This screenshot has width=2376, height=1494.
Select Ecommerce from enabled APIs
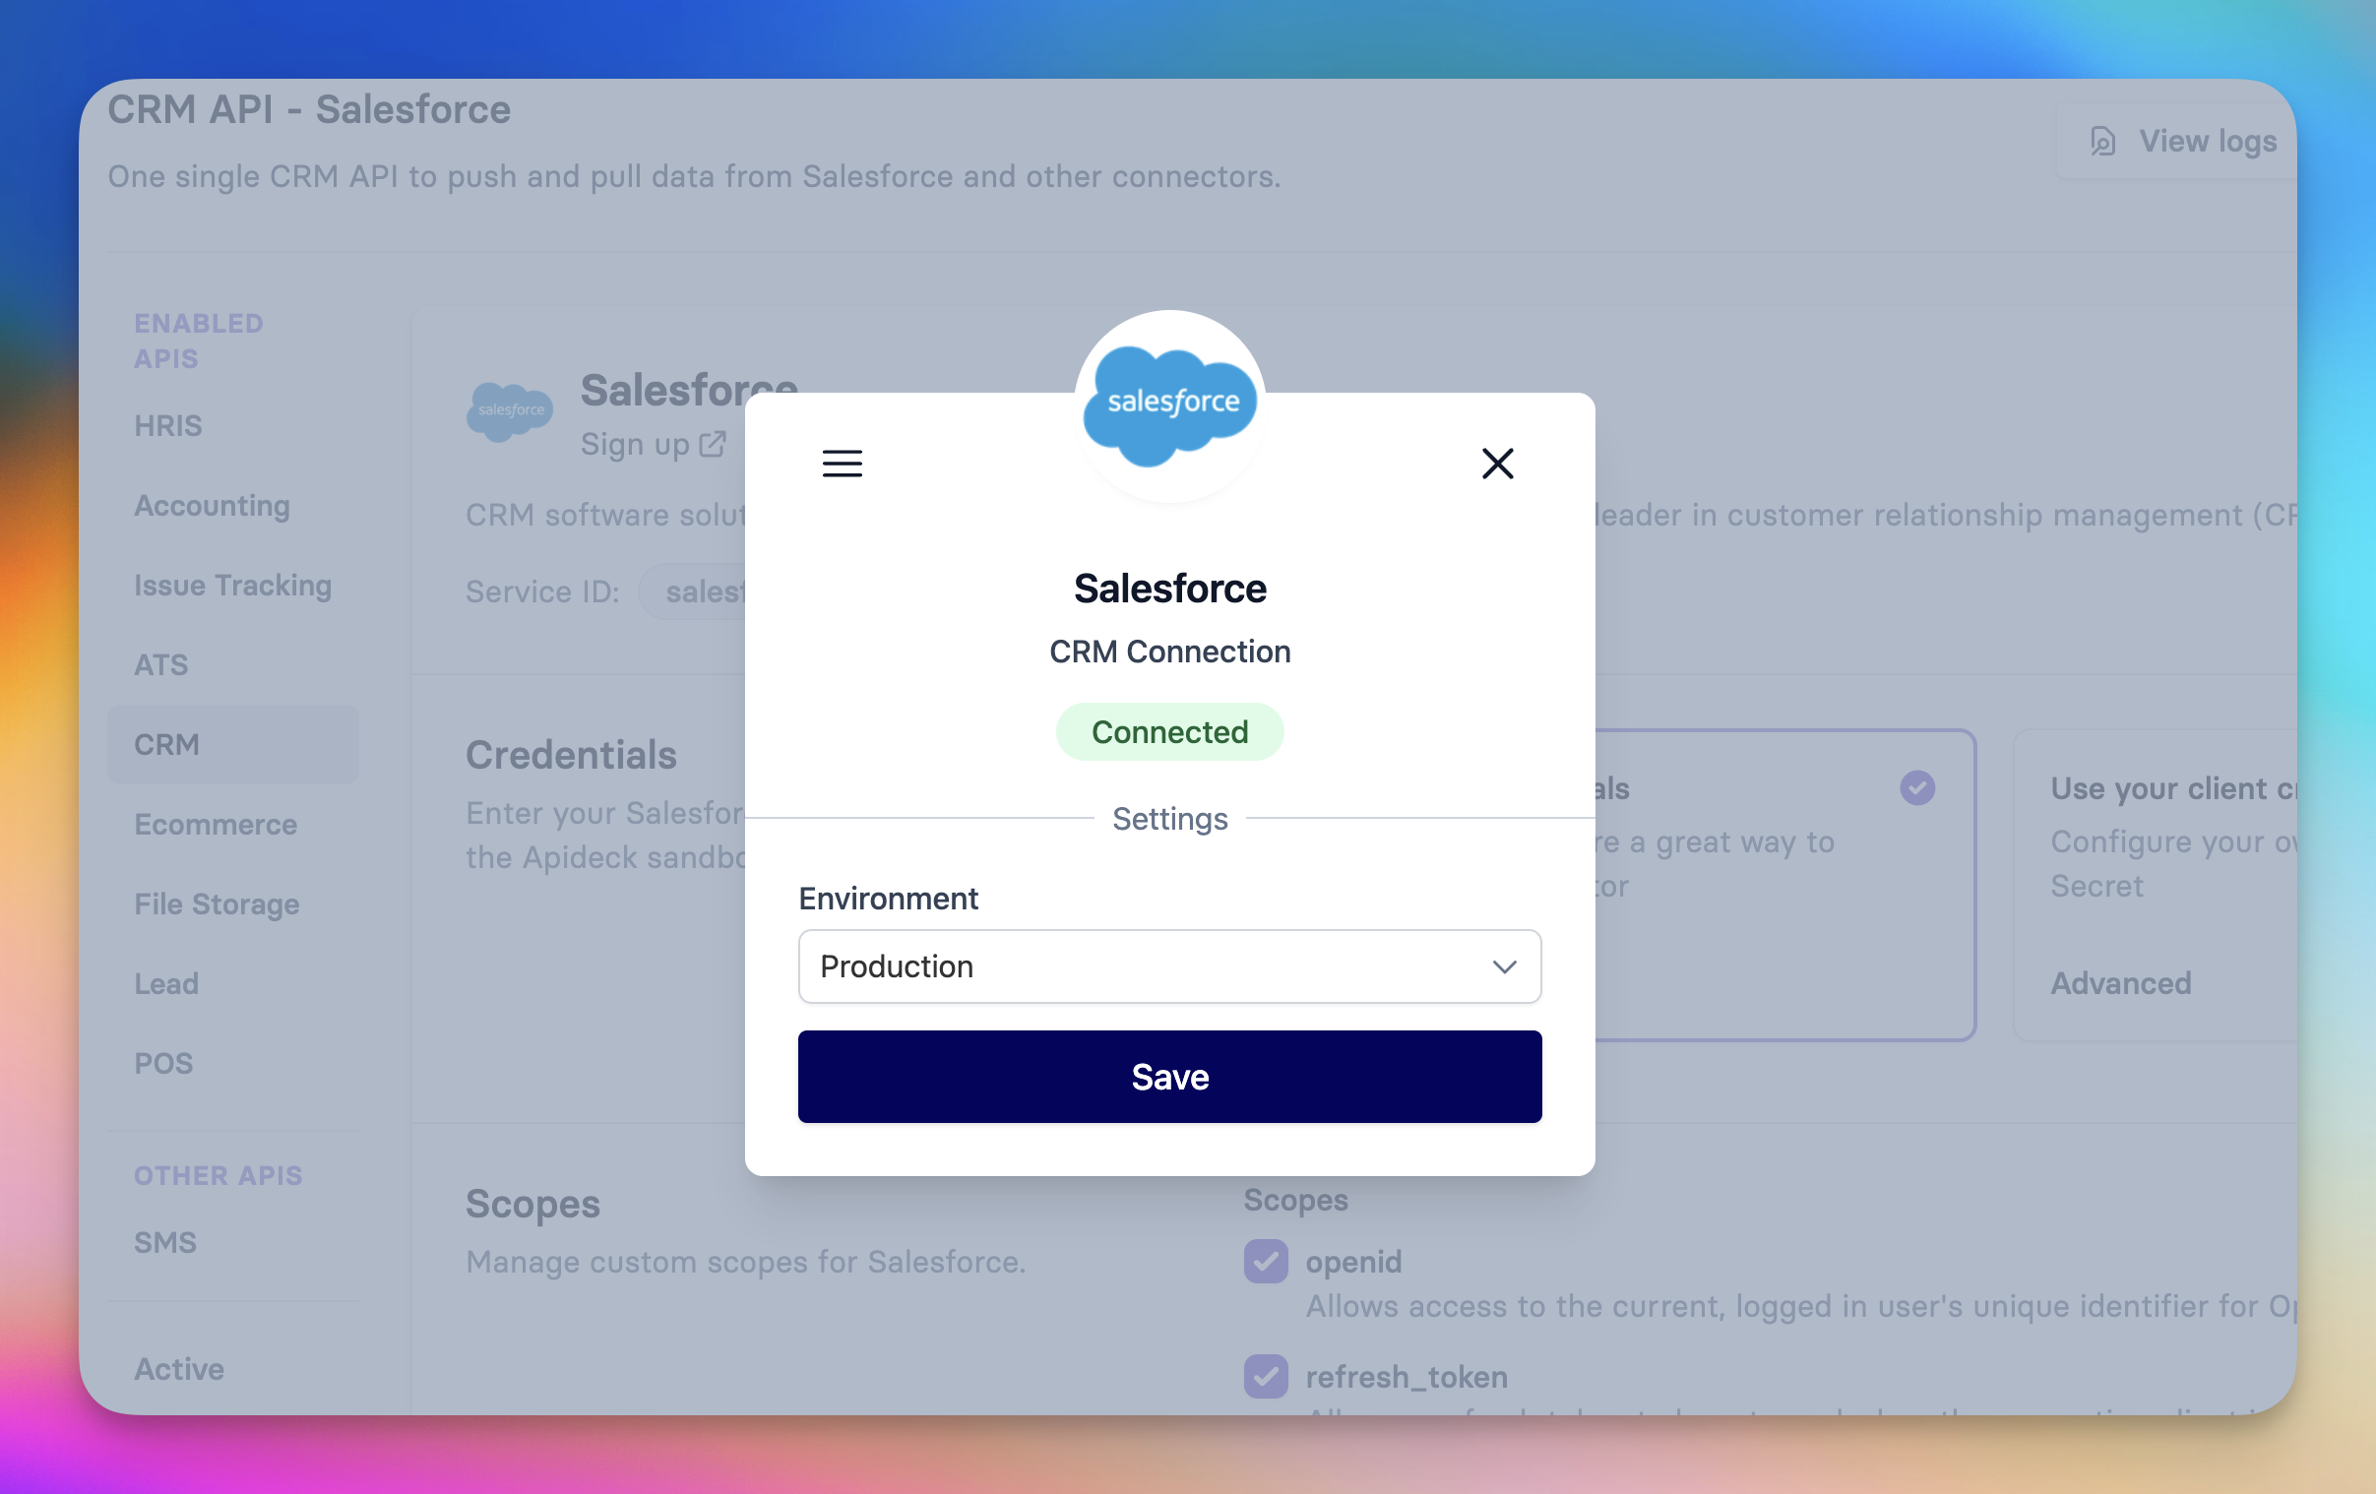[216, 824]
